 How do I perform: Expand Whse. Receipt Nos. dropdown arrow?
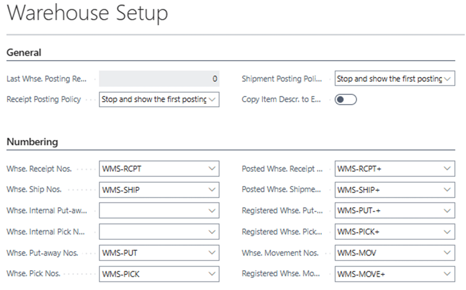point(212,169)
